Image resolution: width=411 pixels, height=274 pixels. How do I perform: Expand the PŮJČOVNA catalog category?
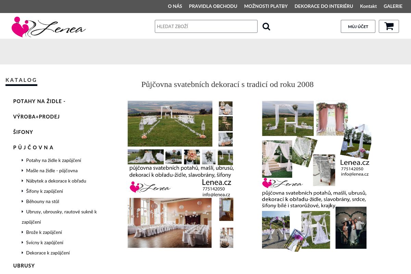click(x=34, y=148)
